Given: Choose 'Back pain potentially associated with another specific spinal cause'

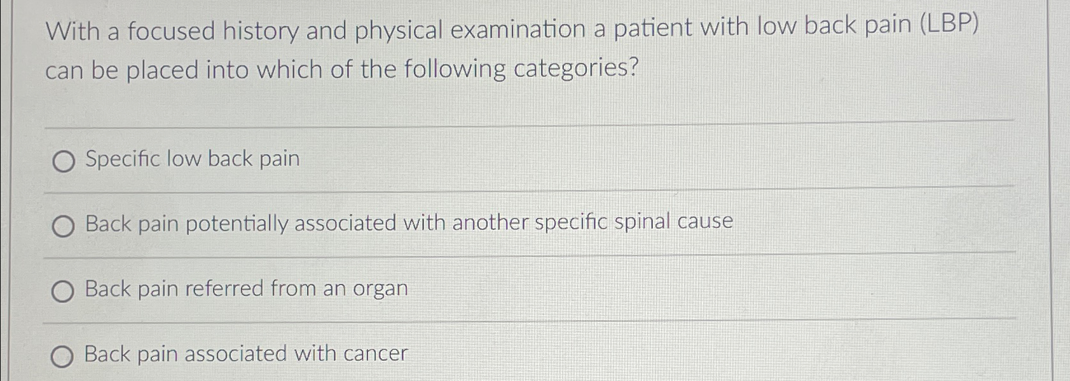Looking at the screenshot, I should [64, 226].
